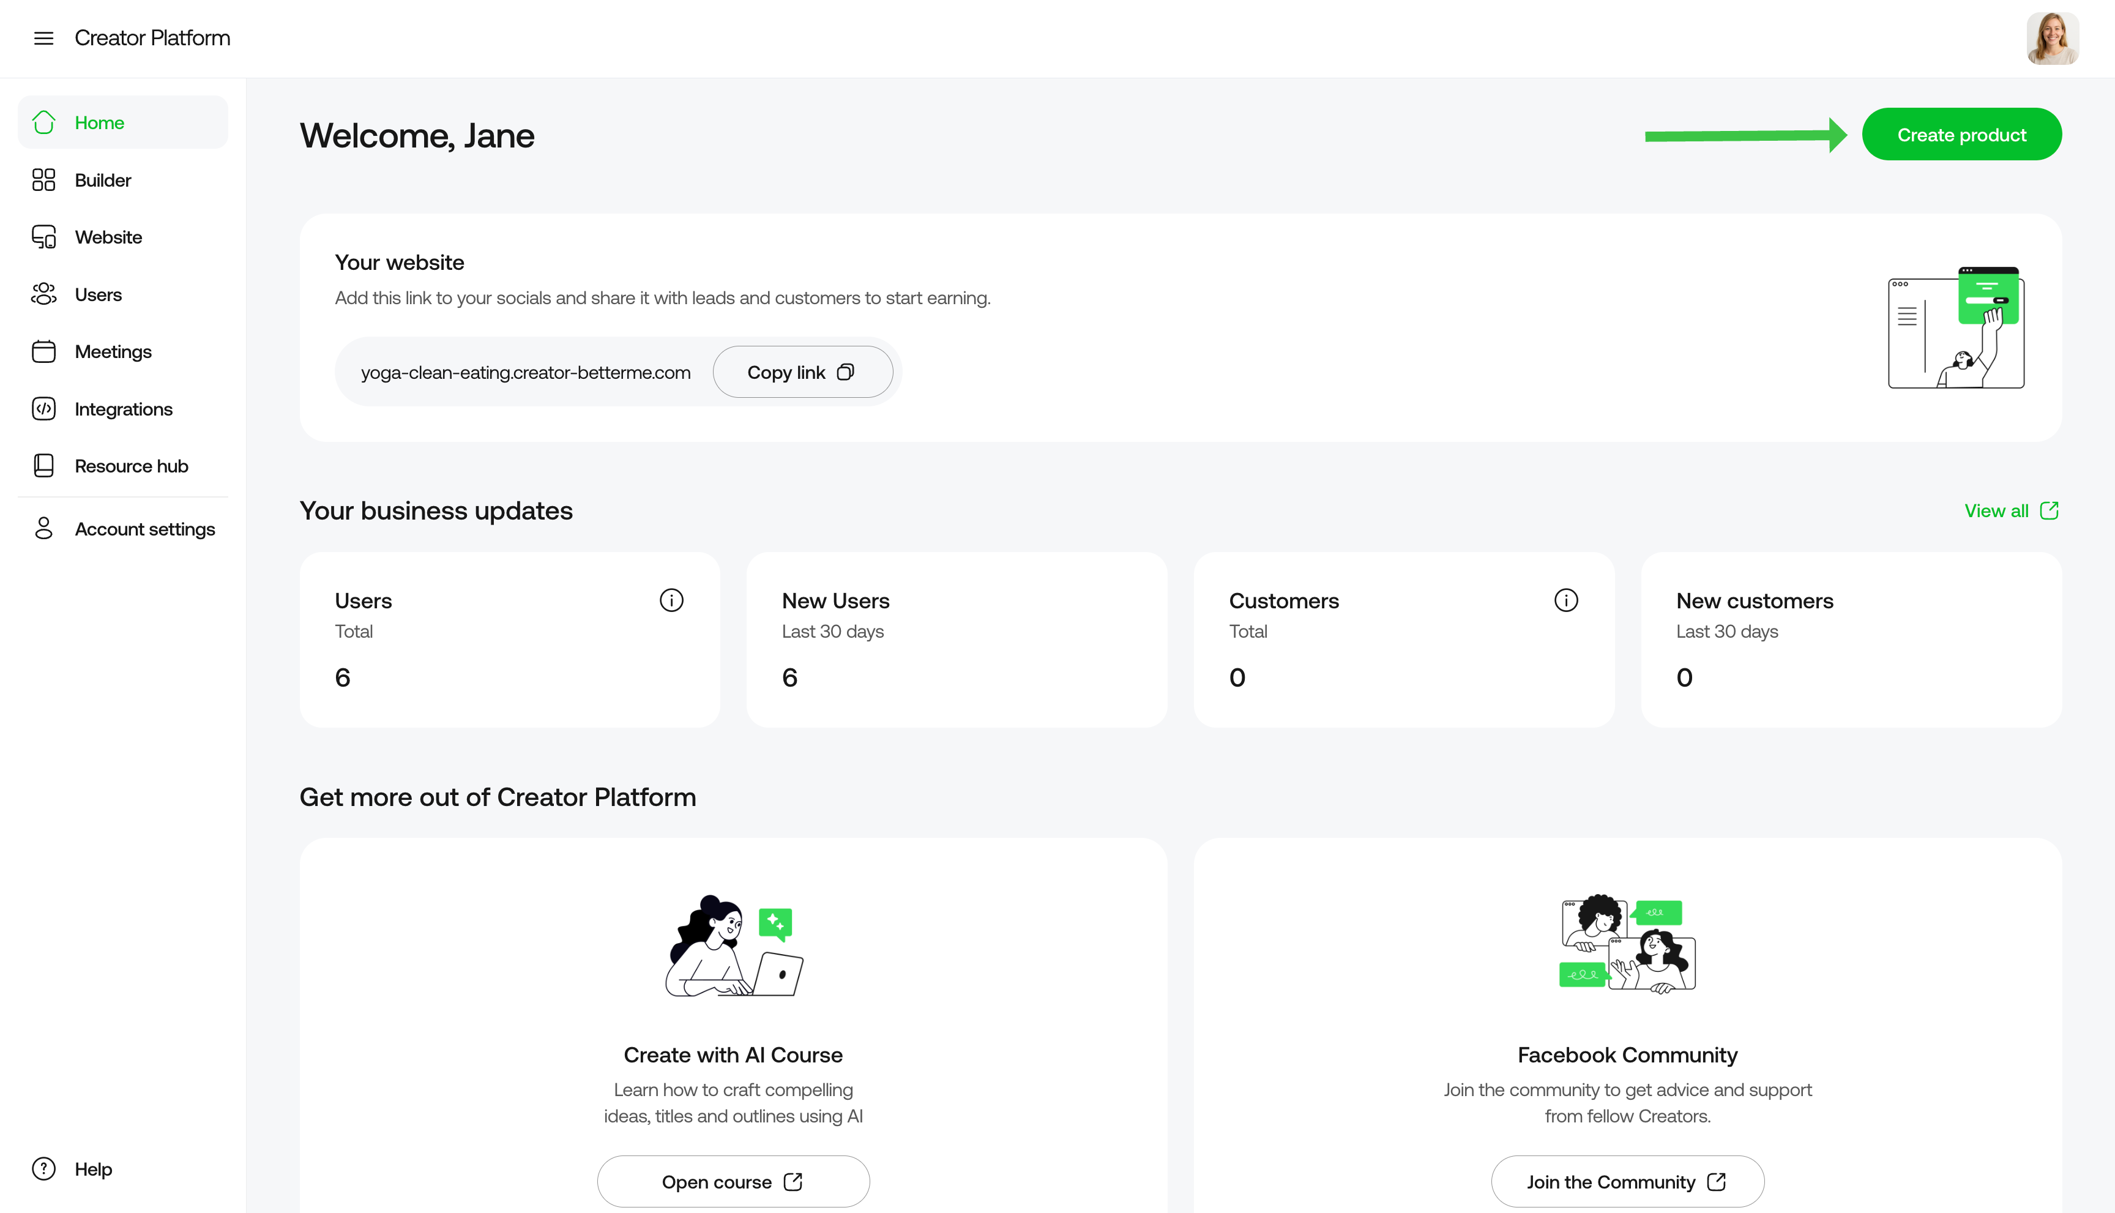This screenshot has height=1213, width=2115.
Task: Select the Integrations code icon
Action: point(43,409)
